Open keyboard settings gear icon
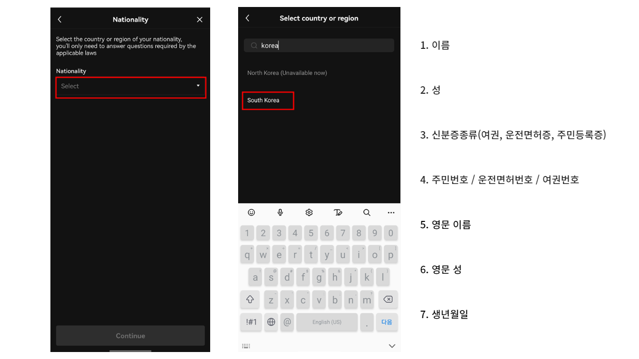Viewport: 639px width, 359px height. pyautogui.click(x=309, y=212)
